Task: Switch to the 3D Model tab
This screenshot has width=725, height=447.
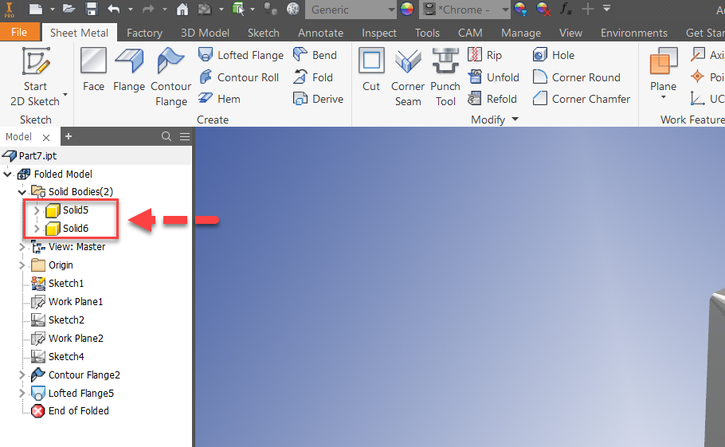Action: point(203,33)
